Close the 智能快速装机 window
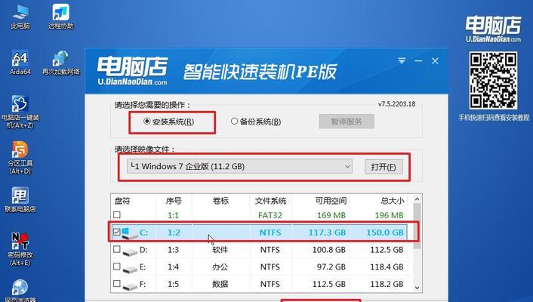This screenshot has height=302, width=533. (x=435, y=61)
